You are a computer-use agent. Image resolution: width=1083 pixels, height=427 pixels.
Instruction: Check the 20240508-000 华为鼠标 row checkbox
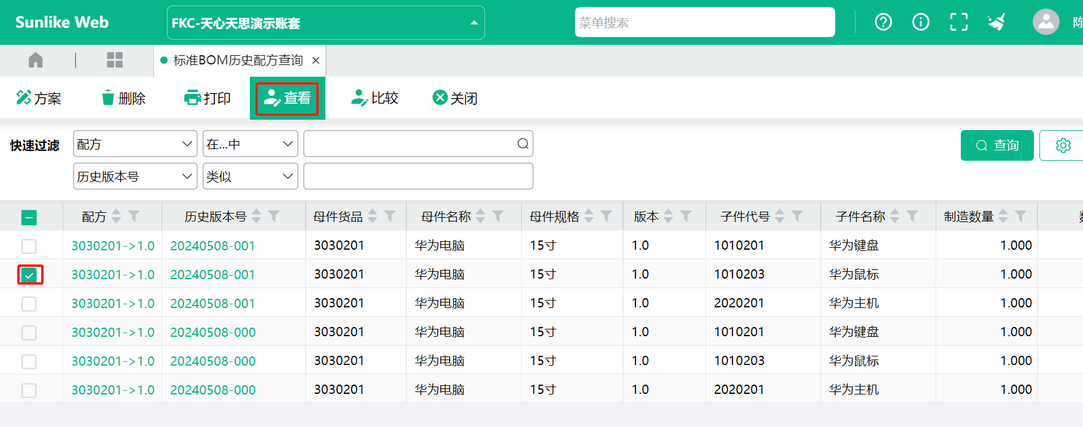click(x=29, y=361)
